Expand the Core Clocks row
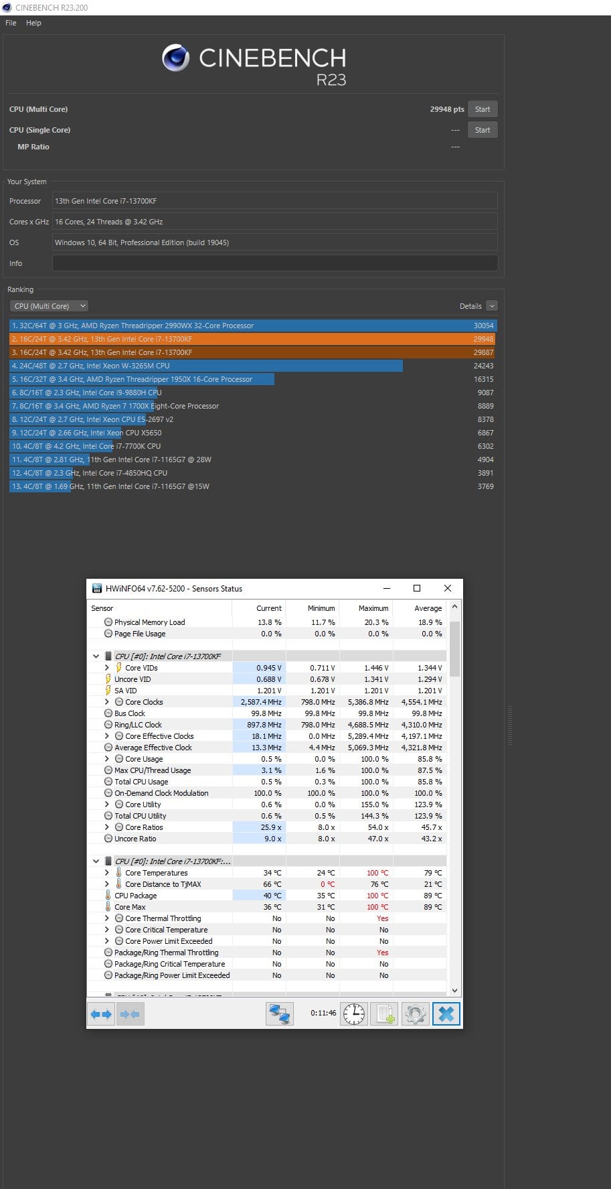Screen dimensions: 611x1189 coord(107,702)
